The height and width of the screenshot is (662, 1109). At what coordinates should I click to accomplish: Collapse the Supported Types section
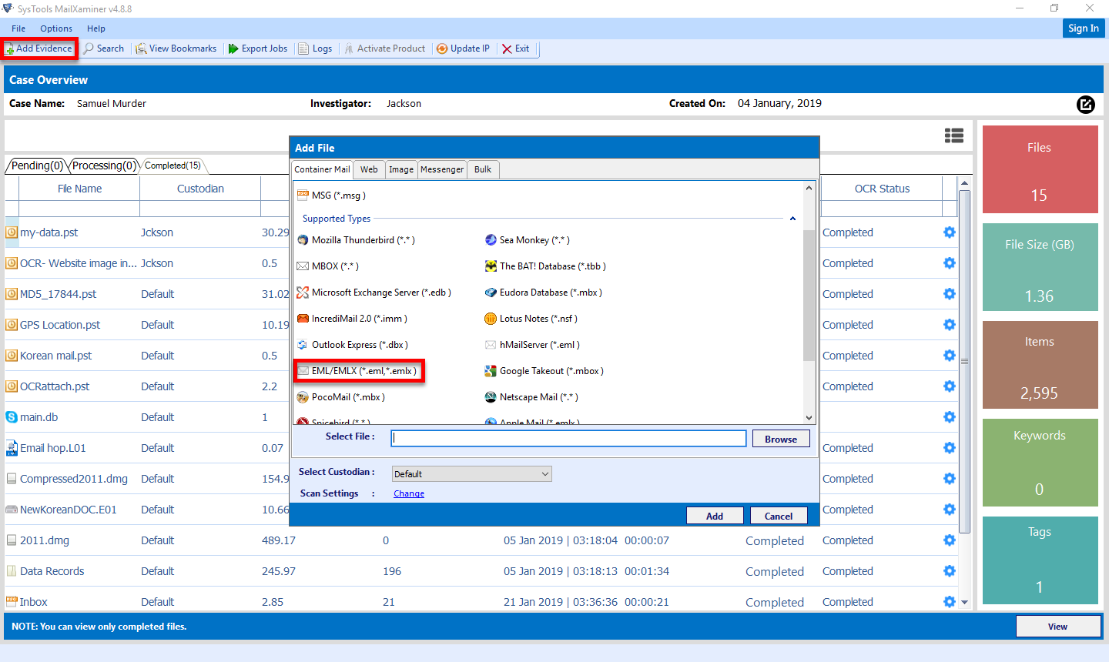pyautogui.click(x=792, y=219)
